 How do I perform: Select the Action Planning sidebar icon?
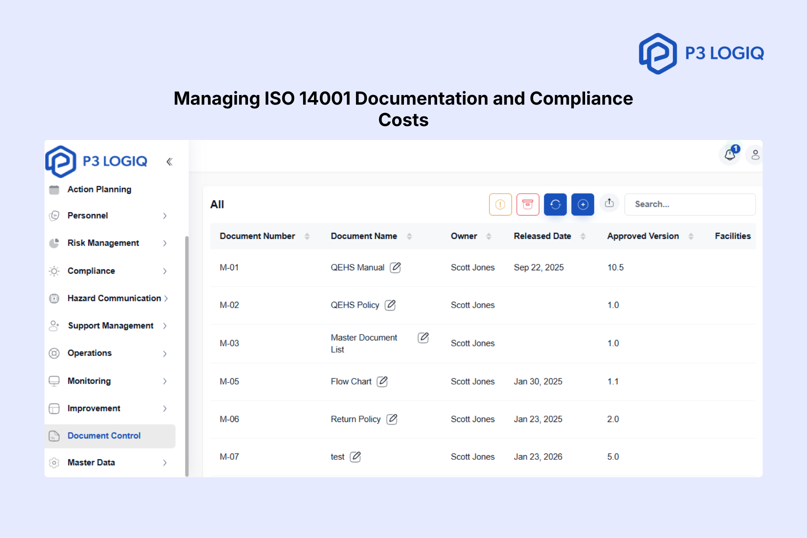[x=54, y=189]
